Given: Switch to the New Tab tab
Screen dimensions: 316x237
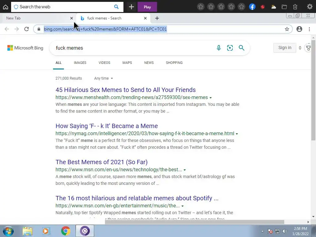Looking at the screenshot, I should (x=38, y=18).
